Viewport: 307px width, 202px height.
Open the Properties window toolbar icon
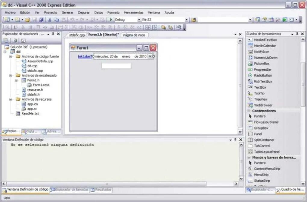click(264, 20)
